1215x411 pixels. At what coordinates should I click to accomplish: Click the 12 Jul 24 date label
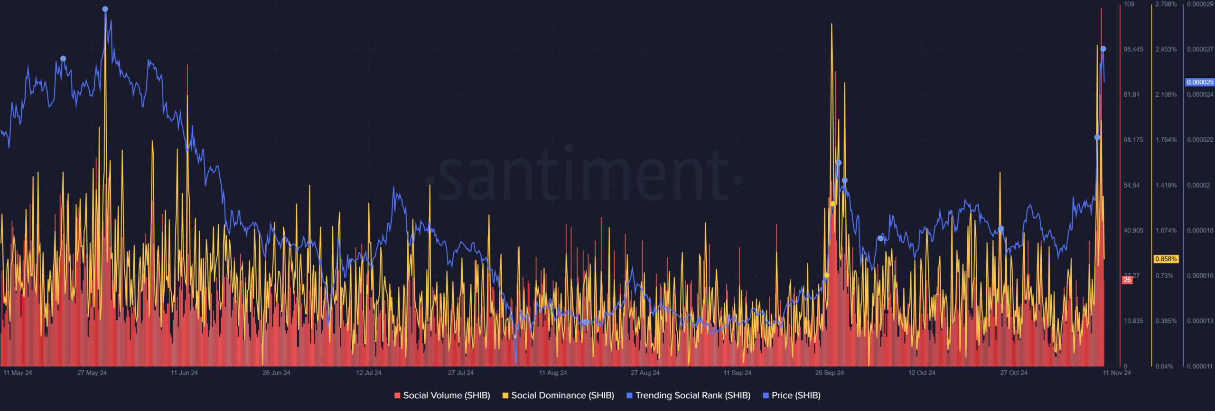[x=369, y=373]
